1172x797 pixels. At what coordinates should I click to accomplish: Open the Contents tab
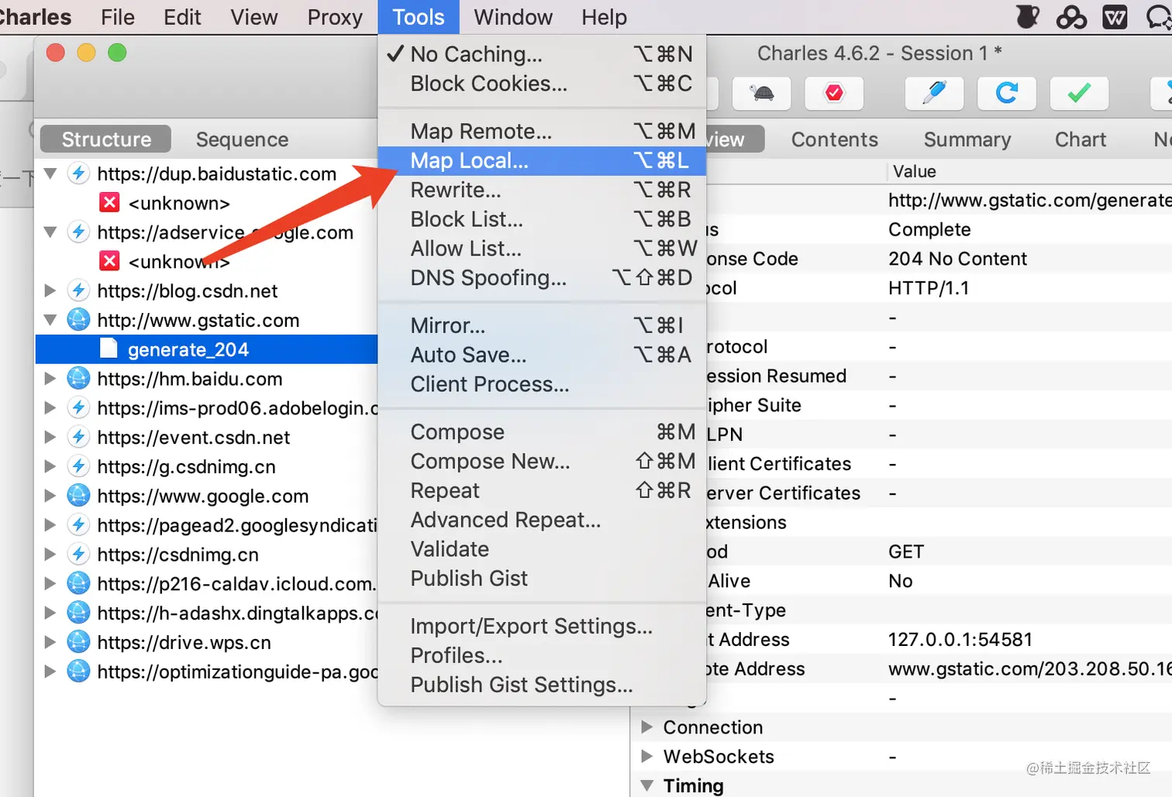835,139
